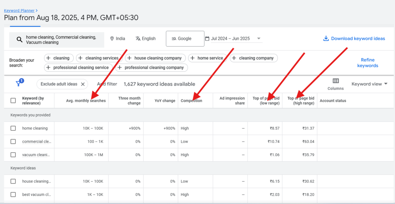Screen dimensions: 395x204
Task: Sort by Three month change column
Action: [129, 101]
